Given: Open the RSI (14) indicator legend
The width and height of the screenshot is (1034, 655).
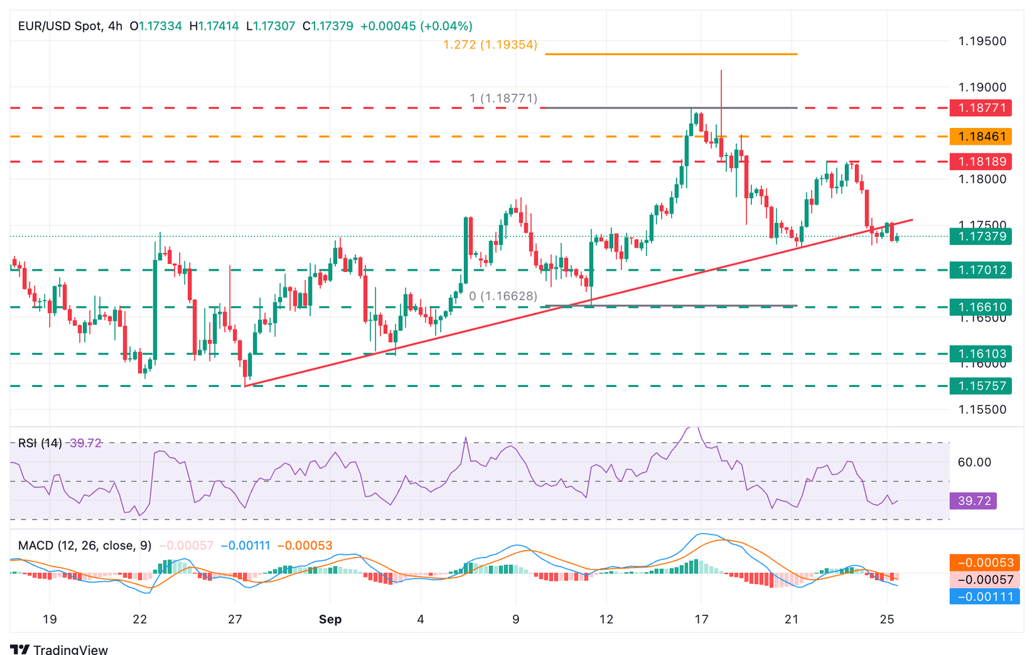Looking at the screenshot, I should click(x=40, y=443).
